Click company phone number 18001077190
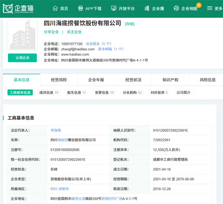Screen dimensions: 223x204 72,44
